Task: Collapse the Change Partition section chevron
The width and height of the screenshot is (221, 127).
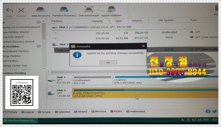Action: tap(39, 46)
